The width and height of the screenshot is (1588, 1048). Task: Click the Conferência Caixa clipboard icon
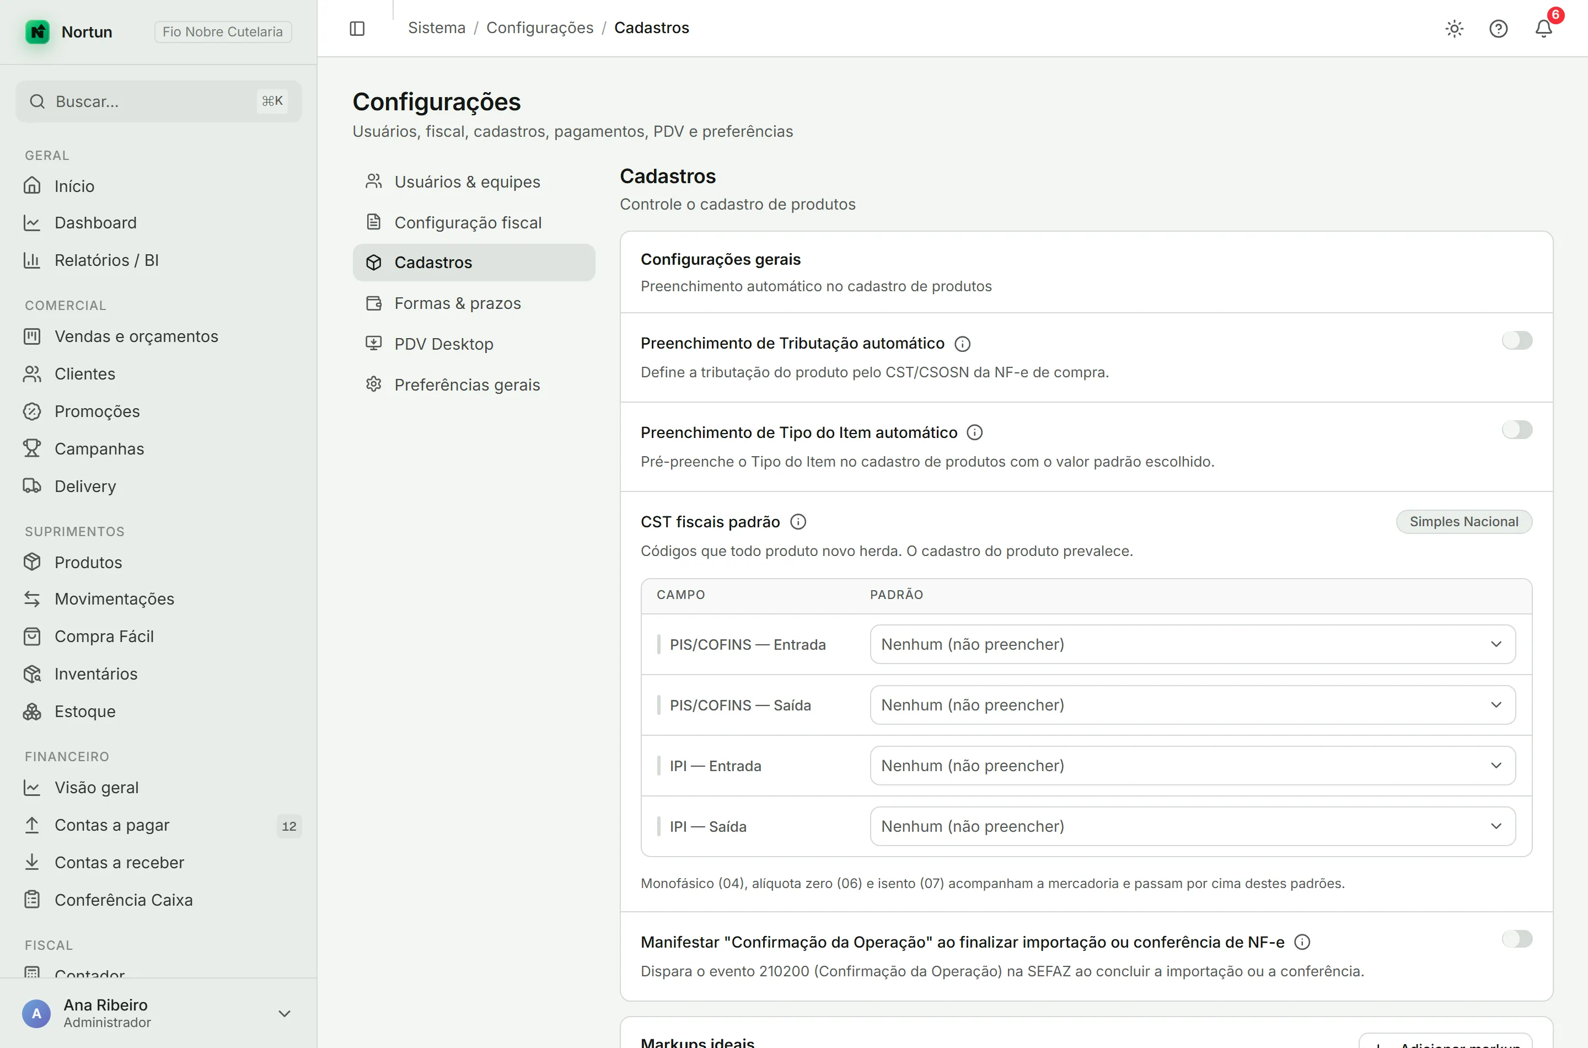click(x=32, y=900)
